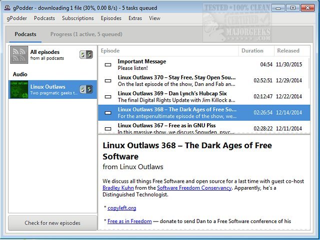Close the gPodder window
Screen dimensions: 320x240
[307, 8]
